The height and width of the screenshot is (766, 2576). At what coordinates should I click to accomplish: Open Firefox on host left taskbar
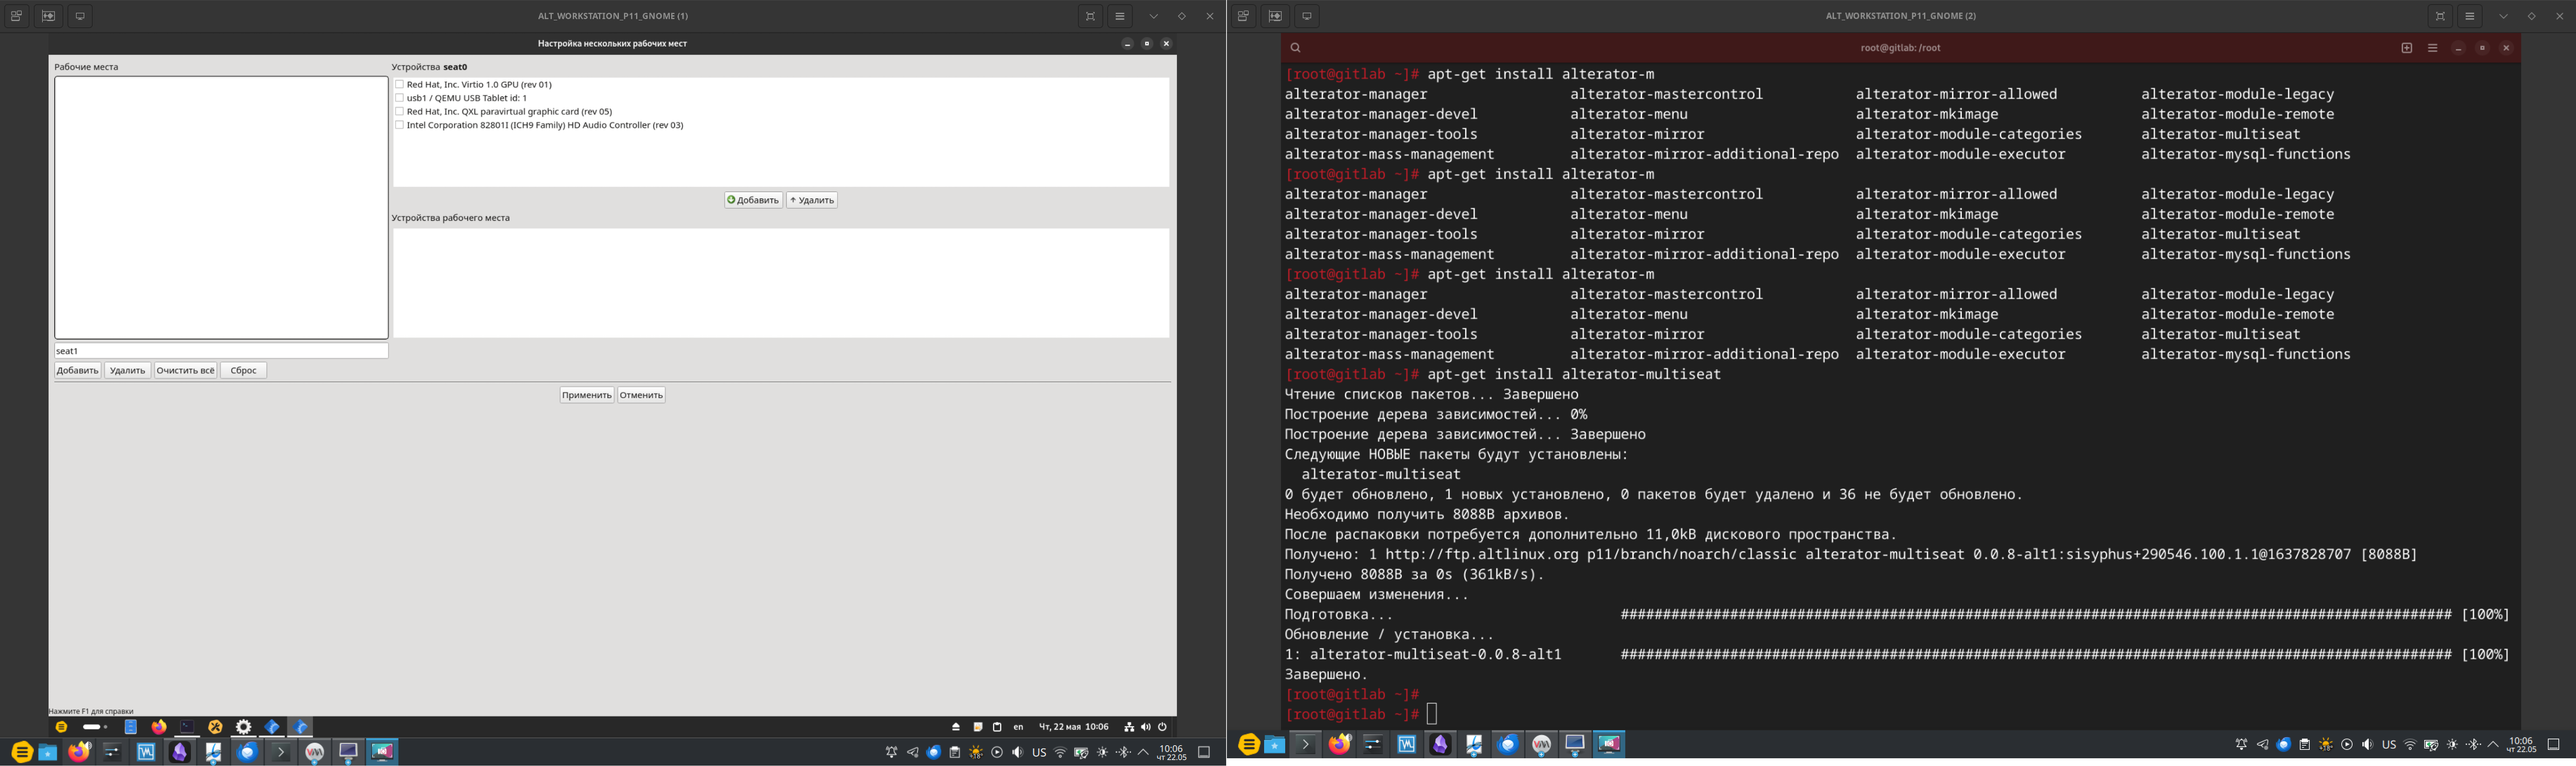[x=79, y=752]
